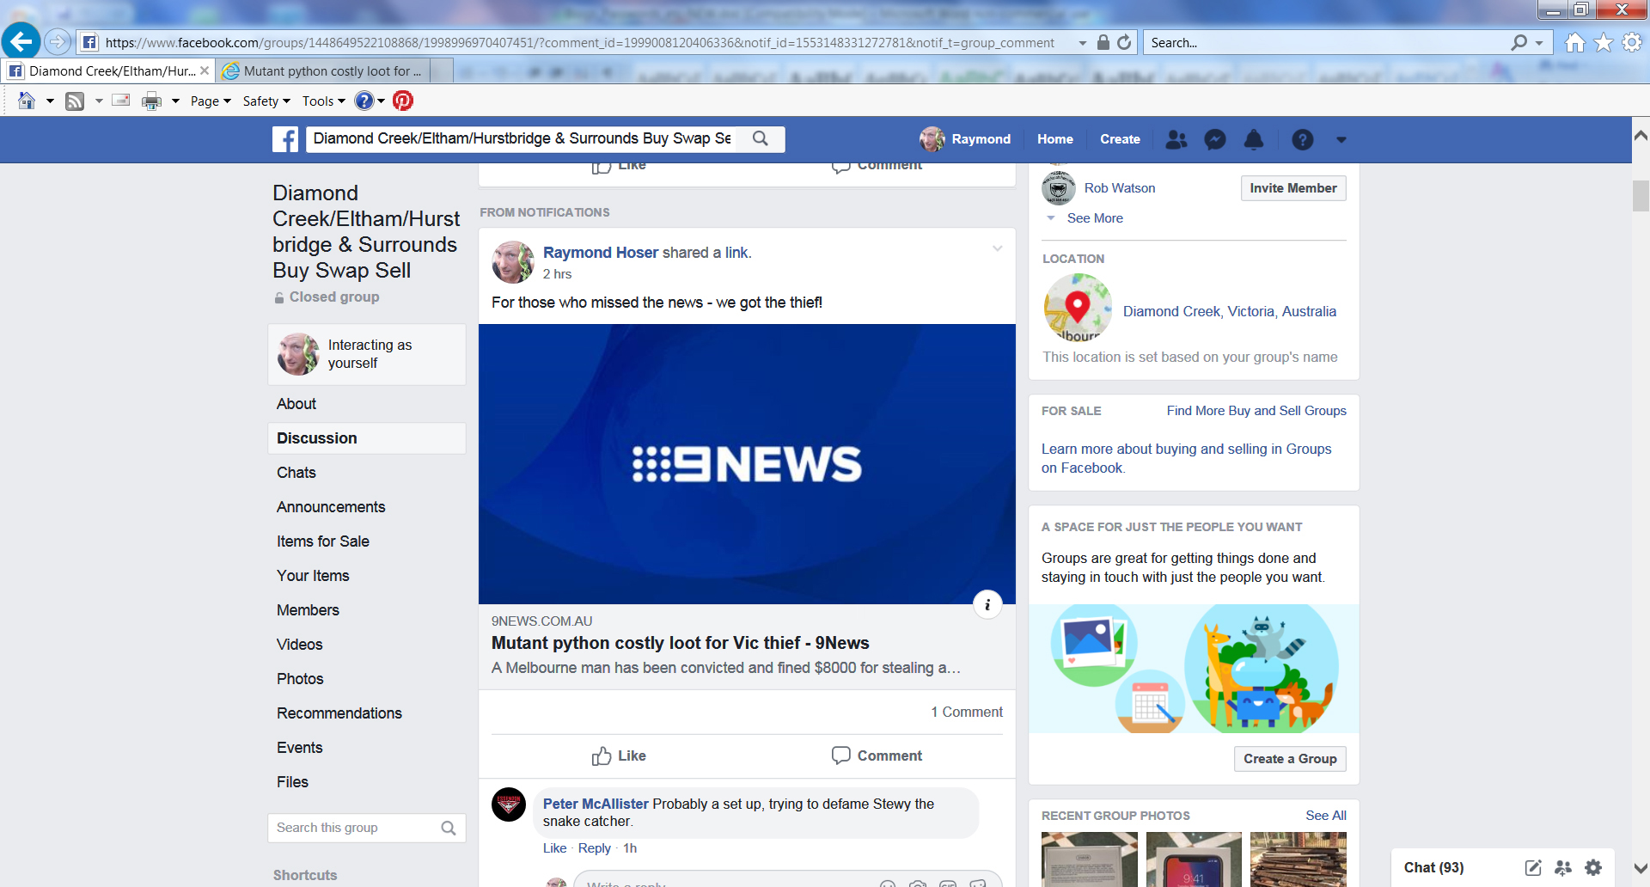This screenshot has height=887, width=1650.
Task: Open Rob Watson member profile link
Action: tap(1119, 188)
